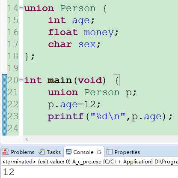178x178 pixels.
Task: Click 'p.age=12' assignment on line 22
Action: pyautogui.click(x=72, y=105)
